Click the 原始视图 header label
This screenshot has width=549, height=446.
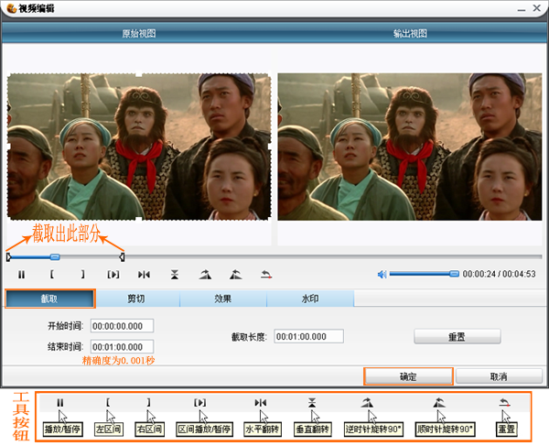pyautogui.click(x=139, y=34)
